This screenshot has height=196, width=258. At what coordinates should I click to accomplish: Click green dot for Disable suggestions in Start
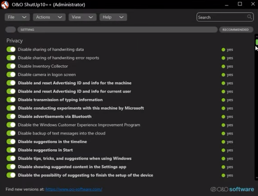(x=223, y=150)
